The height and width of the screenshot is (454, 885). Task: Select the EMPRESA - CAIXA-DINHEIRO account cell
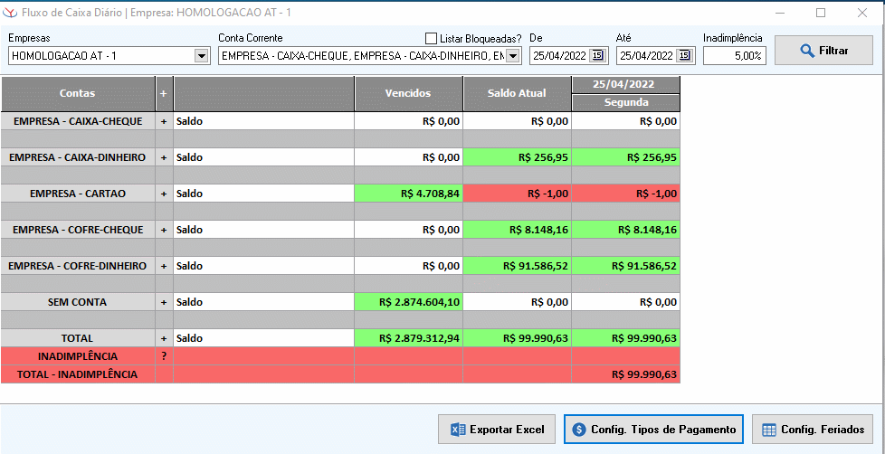(78, 157)
